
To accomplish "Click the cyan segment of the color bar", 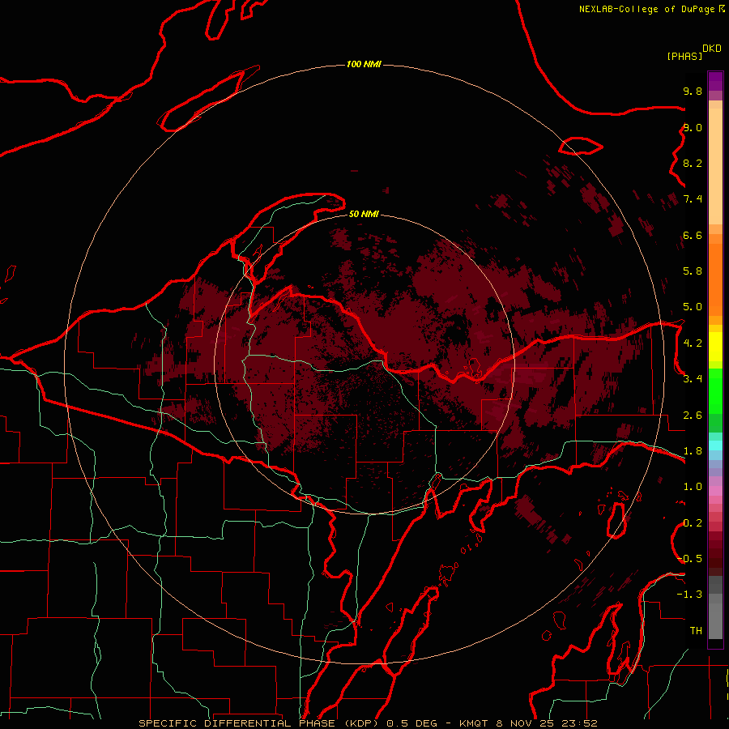I will coord(715,446).
